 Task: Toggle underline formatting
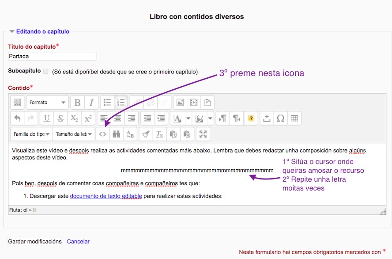pyautogui.click(x=47, y=118)
